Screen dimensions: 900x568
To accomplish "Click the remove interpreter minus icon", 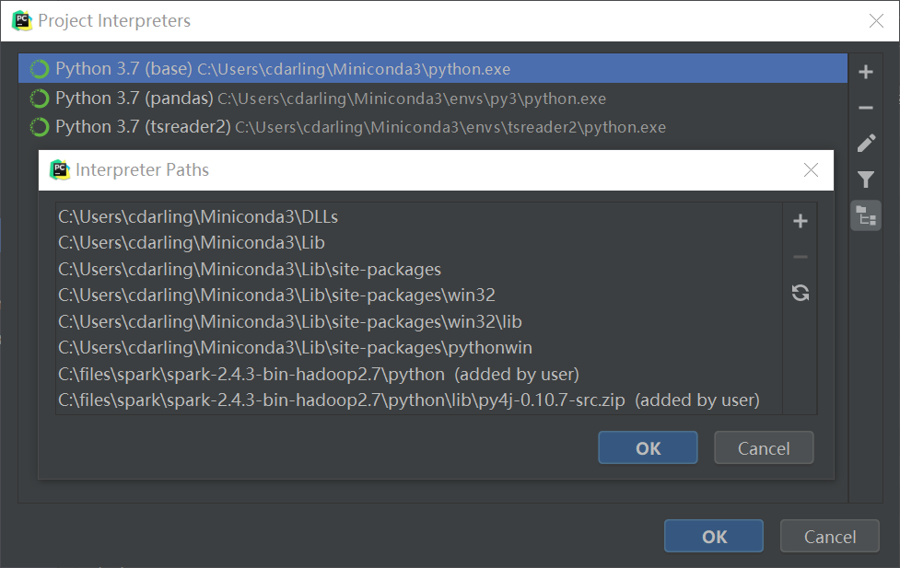I will [865, 108].
